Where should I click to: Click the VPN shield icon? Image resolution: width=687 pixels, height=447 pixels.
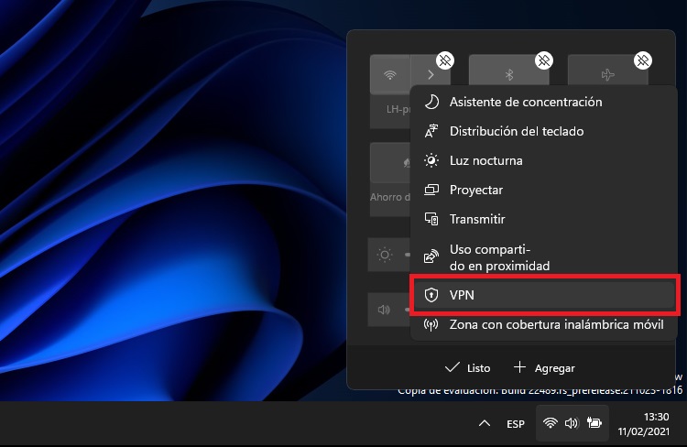point(431,295)
